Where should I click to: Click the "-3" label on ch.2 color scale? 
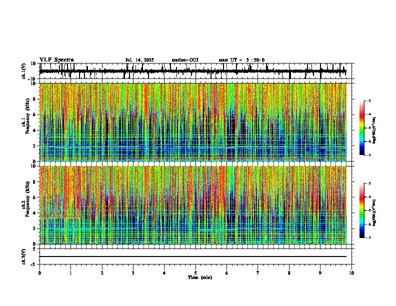[x=368, y=183]
